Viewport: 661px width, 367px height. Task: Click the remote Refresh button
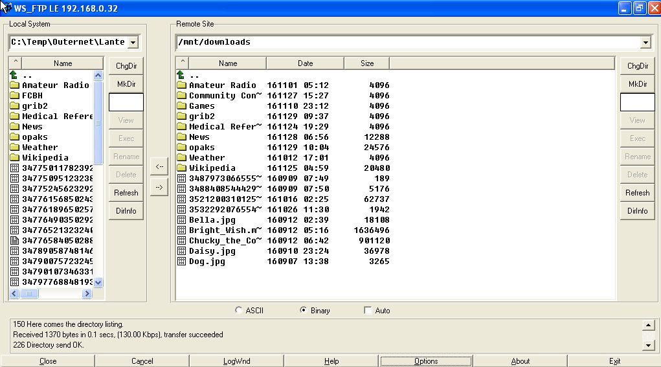pos(637,193)
